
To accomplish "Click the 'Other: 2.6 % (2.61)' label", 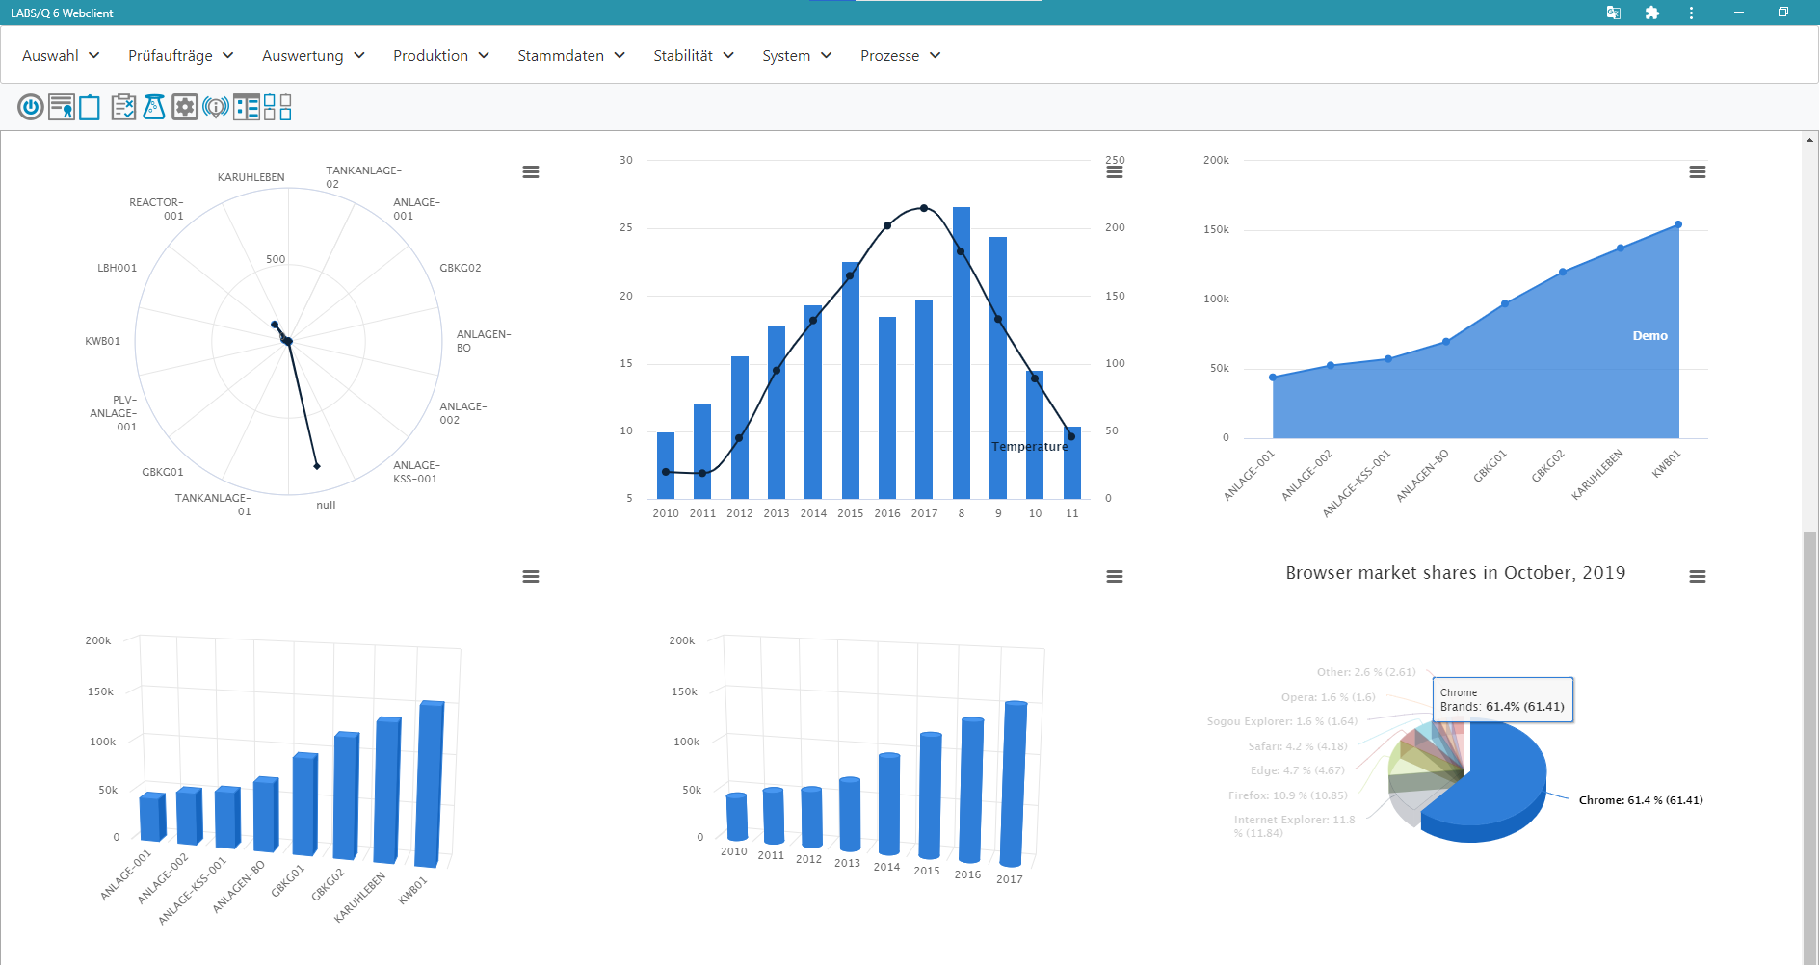I will [x=1366, y=672].
